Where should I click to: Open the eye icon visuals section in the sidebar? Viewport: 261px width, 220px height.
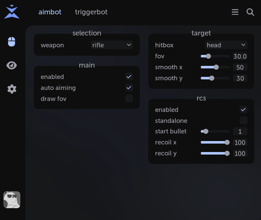pyautogui.click(x=12, y=65)
